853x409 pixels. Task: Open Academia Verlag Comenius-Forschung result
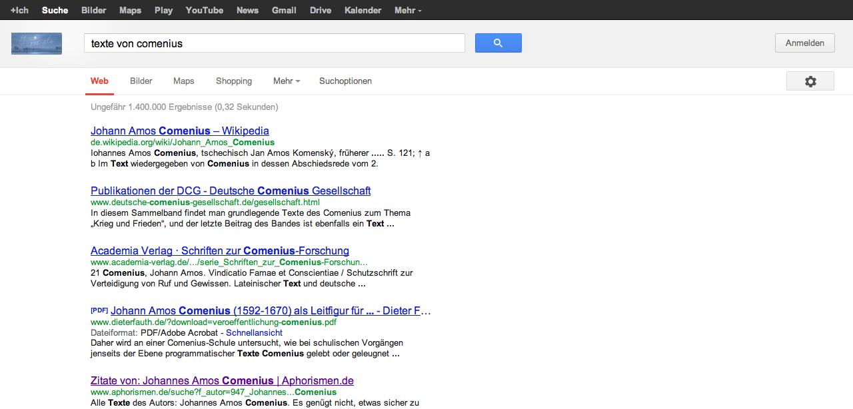coord(220,251)
